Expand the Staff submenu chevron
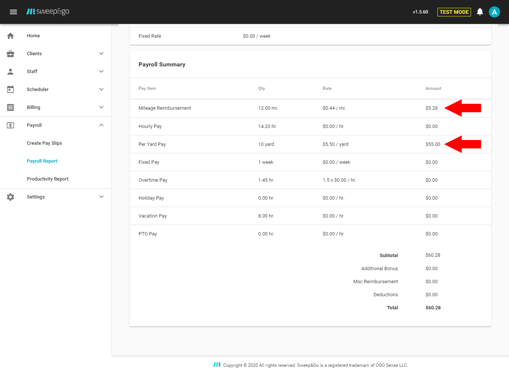The height and width of the screenshot is (372, 509). [101, 72]
